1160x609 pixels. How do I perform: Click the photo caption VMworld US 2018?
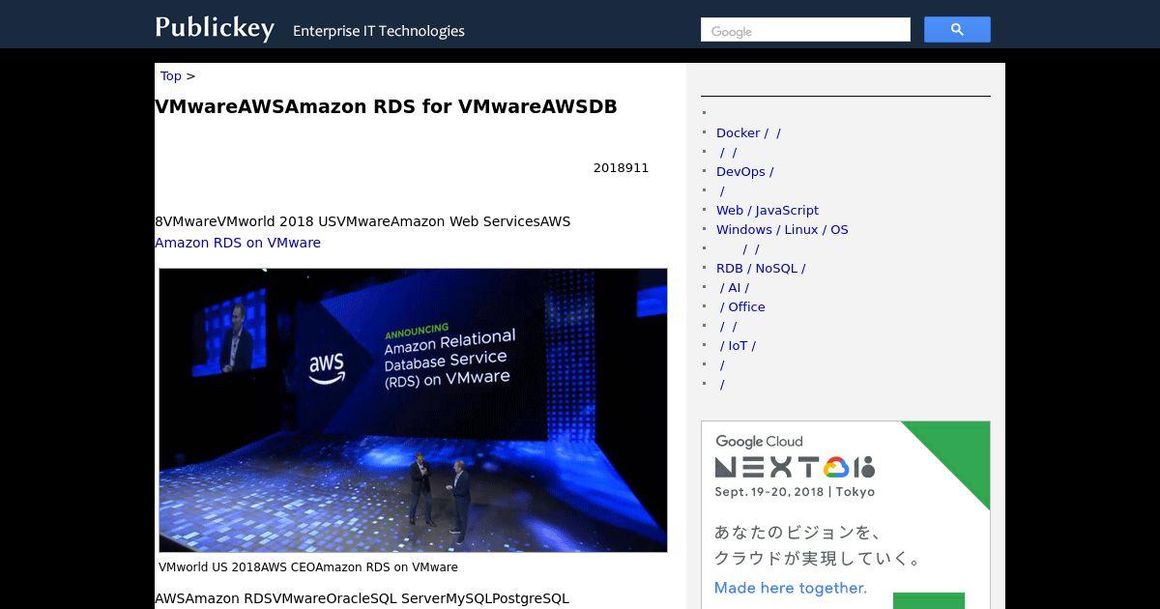pos(308,567)
